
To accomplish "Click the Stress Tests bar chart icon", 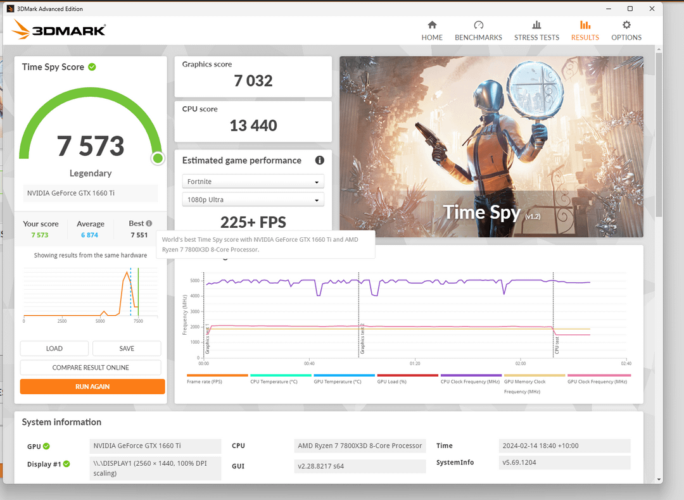I will point(536,25).
